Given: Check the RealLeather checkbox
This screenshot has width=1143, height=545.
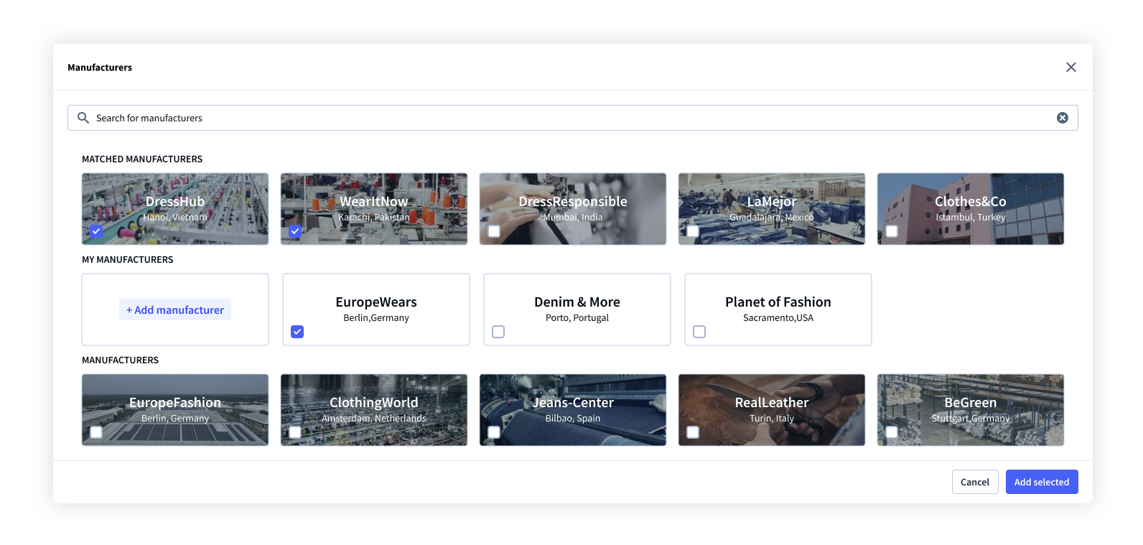Looking at the screenshot, I should pos(693,432).
